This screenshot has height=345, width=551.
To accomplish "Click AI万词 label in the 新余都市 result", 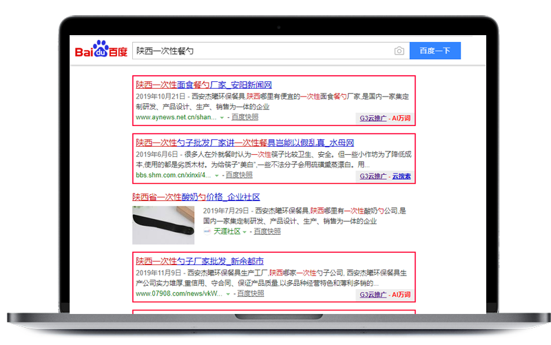I will (402, 295).
